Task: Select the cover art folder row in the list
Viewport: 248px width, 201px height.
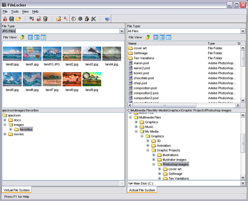Action: [184, 48]
